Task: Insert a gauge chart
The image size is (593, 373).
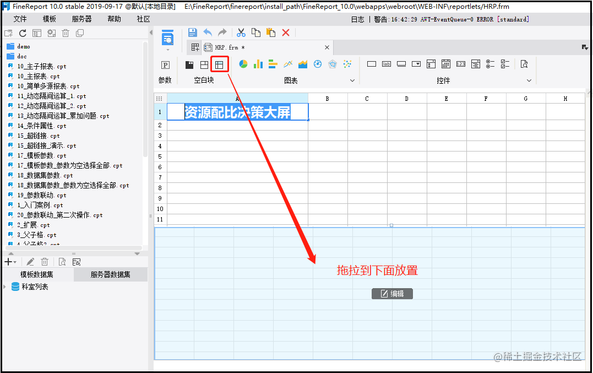Action: (318, 64)
